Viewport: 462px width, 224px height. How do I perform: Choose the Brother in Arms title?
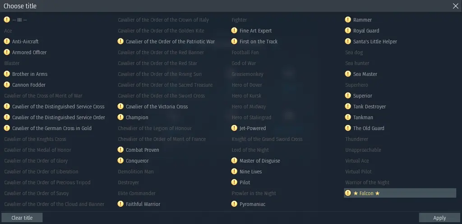tap(30, 74)
